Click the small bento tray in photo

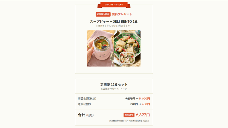click(127, 58)
